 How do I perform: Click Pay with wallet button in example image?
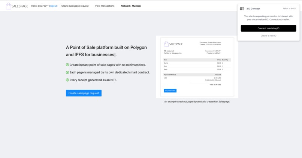tap(170, 91)
